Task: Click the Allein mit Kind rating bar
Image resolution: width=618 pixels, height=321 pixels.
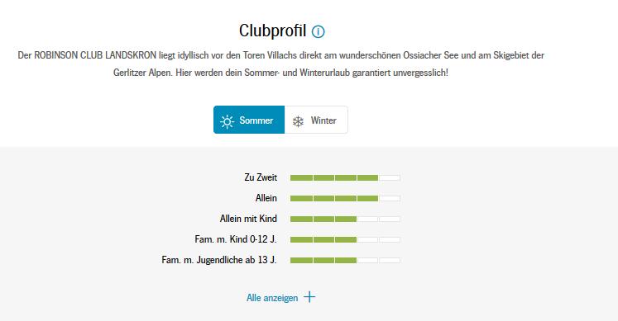Action: 345,219
